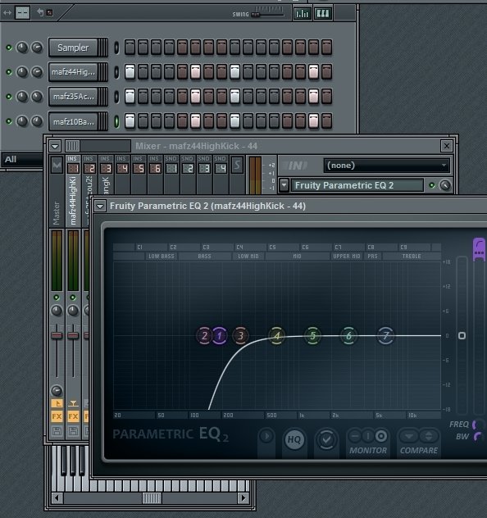
Task: Click the horizontal arrows icon at sequencer top-left
Action: (7, 13)
